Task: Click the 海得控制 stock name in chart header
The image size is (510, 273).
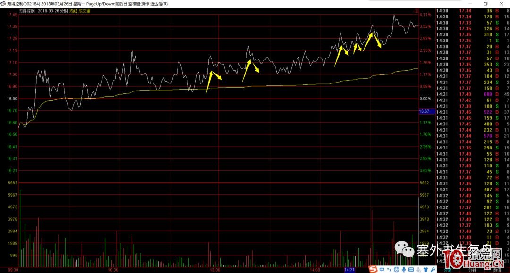Action: click(x=26, y=11)
